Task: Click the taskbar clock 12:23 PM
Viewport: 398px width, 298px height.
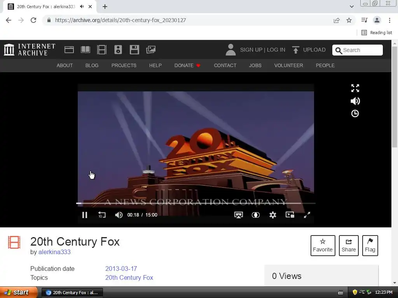Action: coord(384,293)
